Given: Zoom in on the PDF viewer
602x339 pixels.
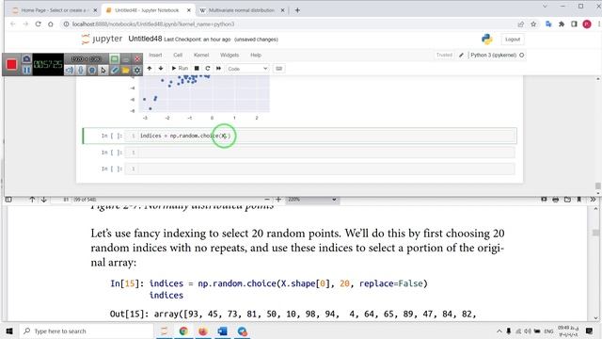Looking at the screenshot, I should coord(278,200).
